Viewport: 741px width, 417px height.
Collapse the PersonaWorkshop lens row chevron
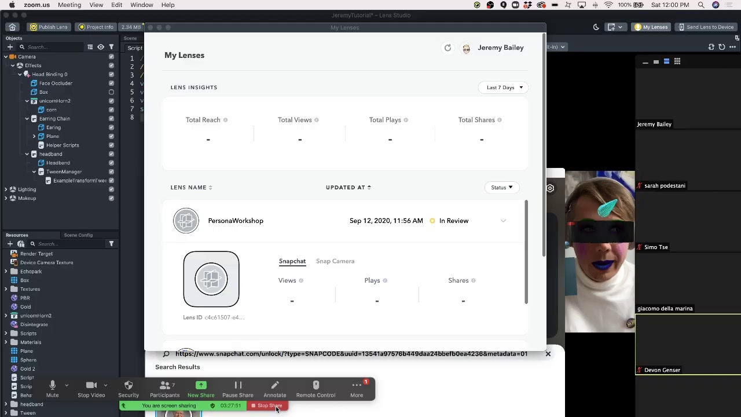tap(503, 221)
